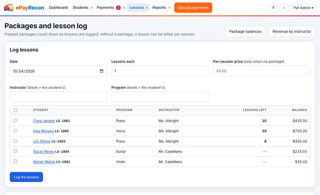This screenshot has width=320, height=195.
Task: Open Ines Moreau's student link
Action: [x=43, y=131]
